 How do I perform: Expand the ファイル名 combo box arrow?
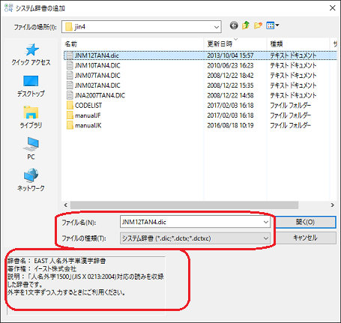click(x=266, y=222)
